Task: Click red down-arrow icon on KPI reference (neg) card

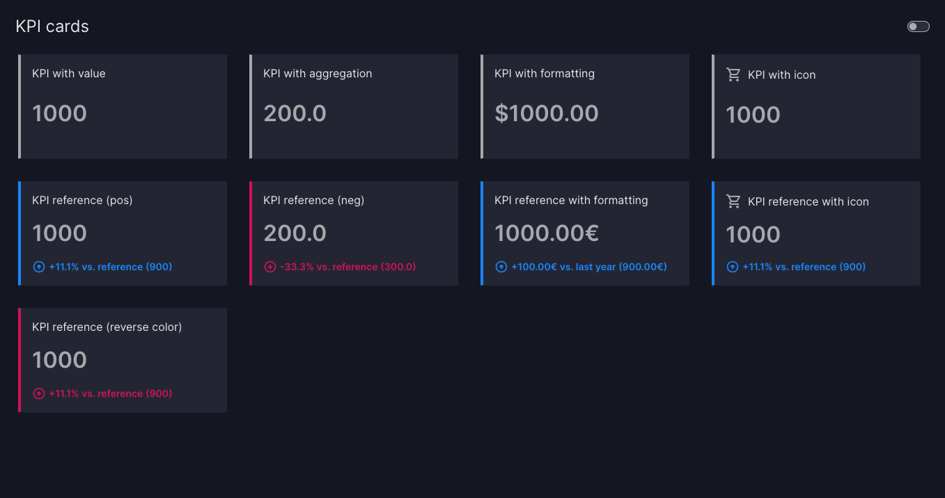Action: 270,267
